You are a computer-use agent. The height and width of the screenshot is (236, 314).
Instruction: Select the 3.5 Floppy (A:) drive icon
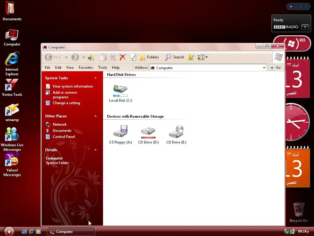[x=120, y=135]
